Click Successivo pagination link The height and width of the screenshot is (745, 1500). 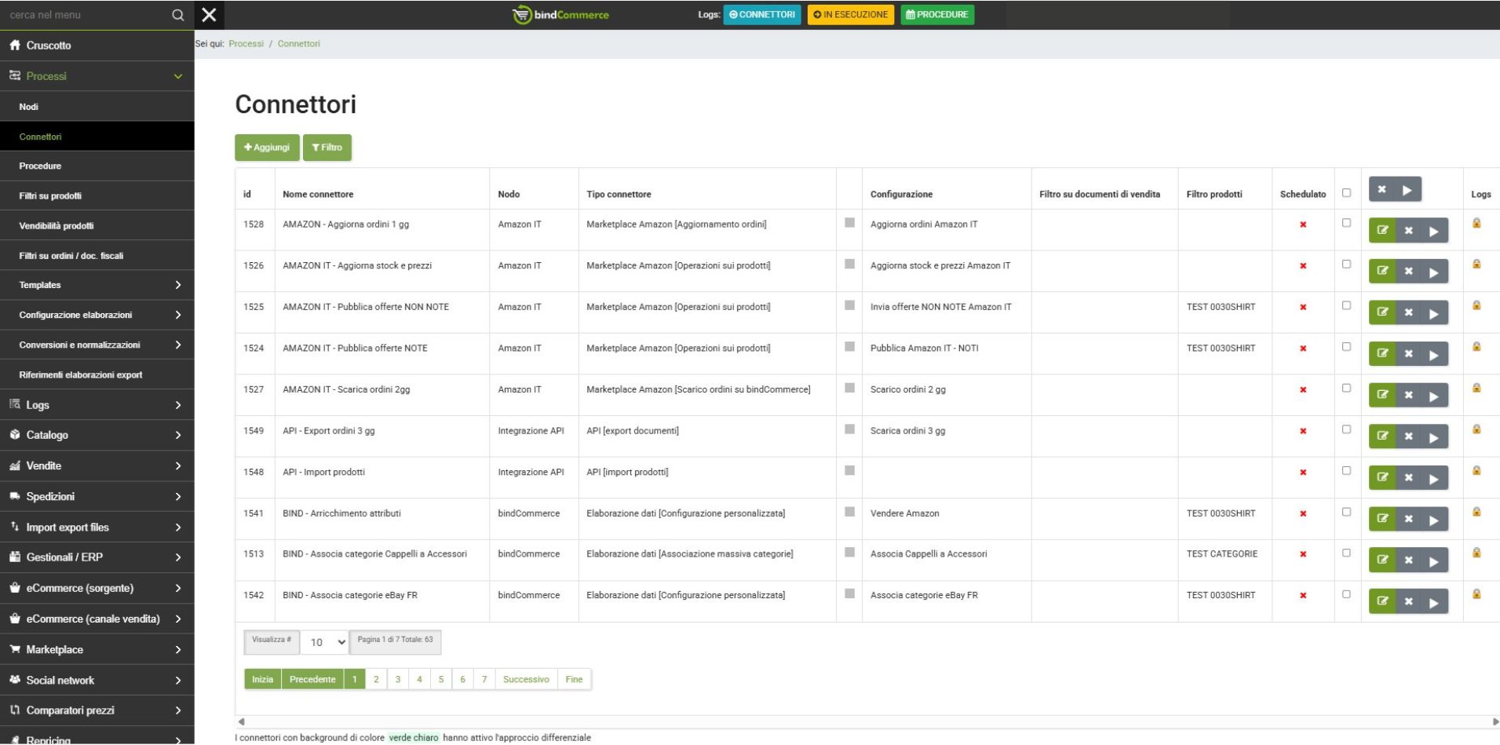tap(526, 680)
